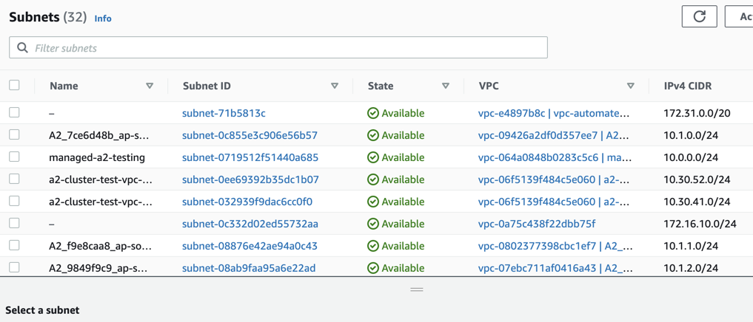Click the Name column sort triangle
Image resolution: width=753 pixels, height=322 pixels.
tap(150, 86)
